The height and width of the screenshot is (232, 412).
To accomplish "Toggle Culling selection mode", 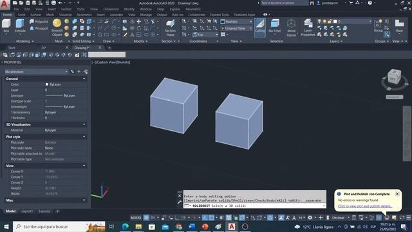I will [260, 27].
